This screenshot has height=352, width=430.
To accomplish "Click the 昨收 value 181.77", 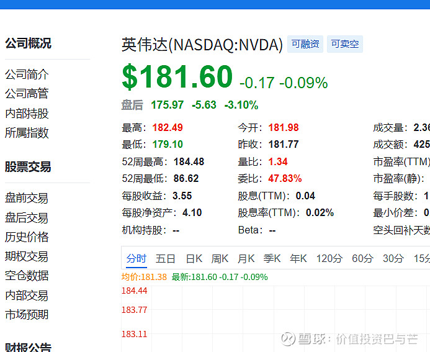I will pos(284,144).
